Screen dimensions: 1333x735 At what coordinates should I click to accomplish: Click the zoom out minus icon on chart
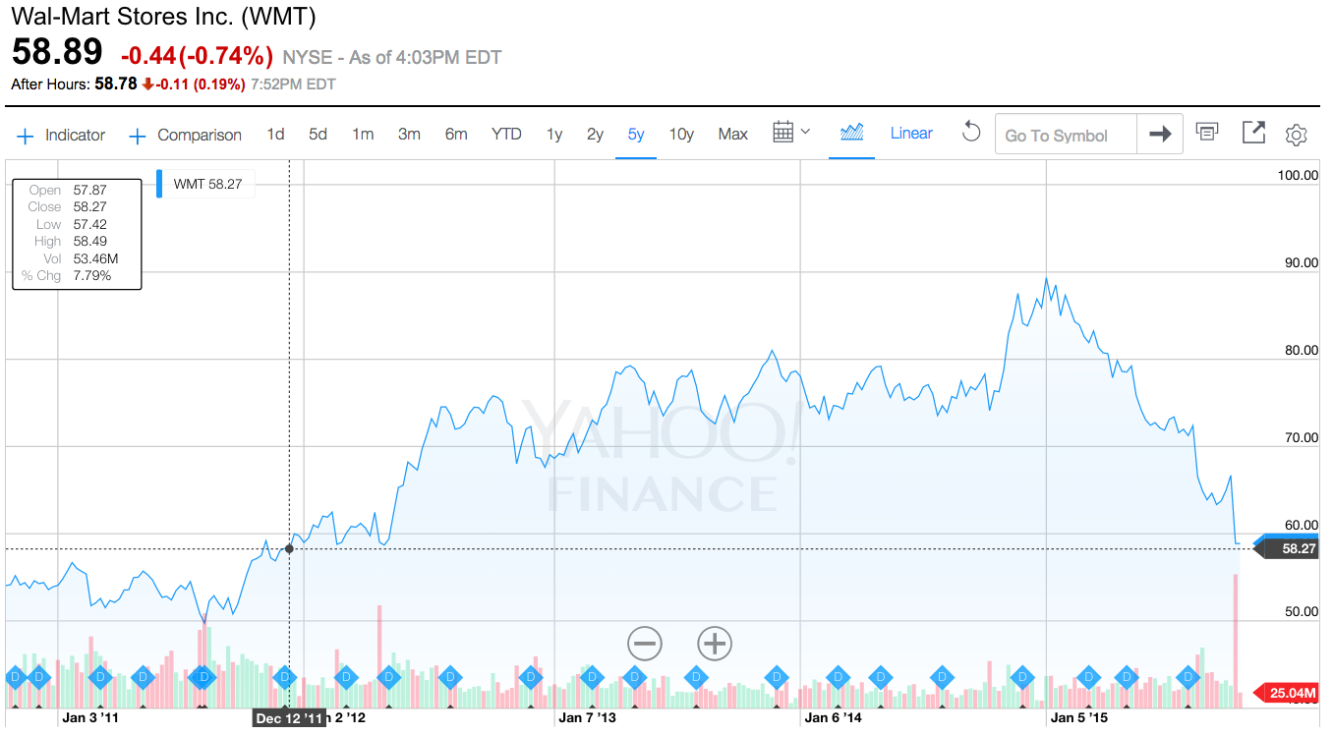pyautogui.click(x=645, y=645)
